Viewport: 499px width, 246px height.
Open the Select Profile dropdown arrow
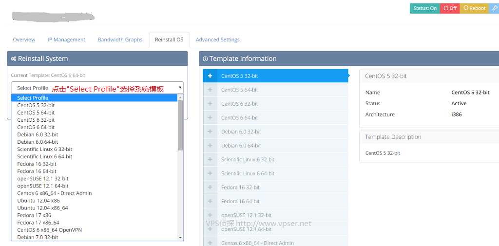coord(180,88)
